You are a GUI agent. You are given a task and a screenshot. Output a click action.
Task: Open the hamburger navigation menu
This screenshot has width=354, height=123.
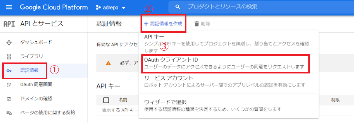click(x=9, y=7)
